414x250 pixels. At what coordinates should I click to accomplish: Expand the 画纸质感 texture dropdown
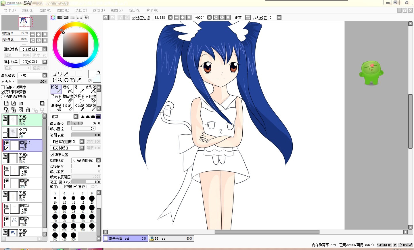(x=45, y=49)
